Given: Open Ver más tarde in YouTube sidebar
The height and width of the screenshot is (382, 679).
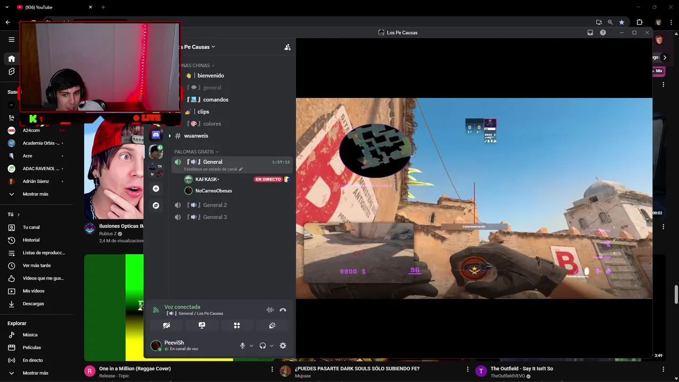Looking at the screenshot, I should 36,265.
